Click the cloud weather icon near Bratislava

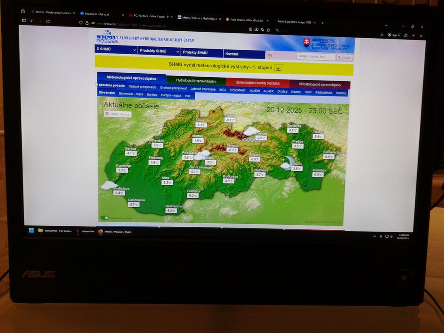tap(108, 186)
